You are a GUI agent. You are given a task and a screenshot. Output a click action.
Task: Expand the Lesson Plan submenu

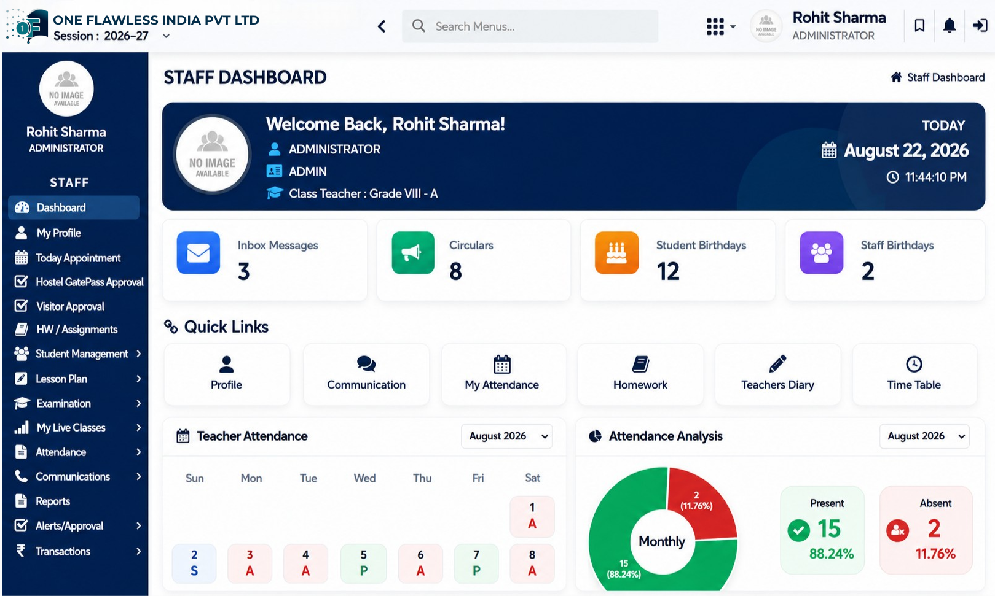point(139,379)
